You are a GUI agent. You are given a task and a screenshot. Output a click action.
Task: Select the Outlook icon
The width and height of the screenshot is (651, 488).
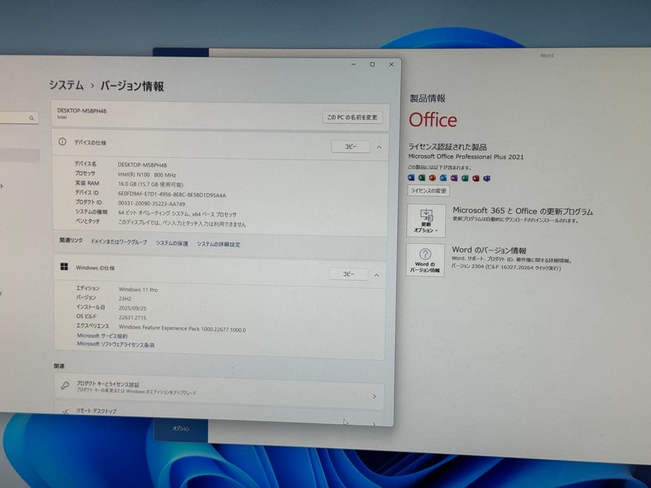click(444, 178)
